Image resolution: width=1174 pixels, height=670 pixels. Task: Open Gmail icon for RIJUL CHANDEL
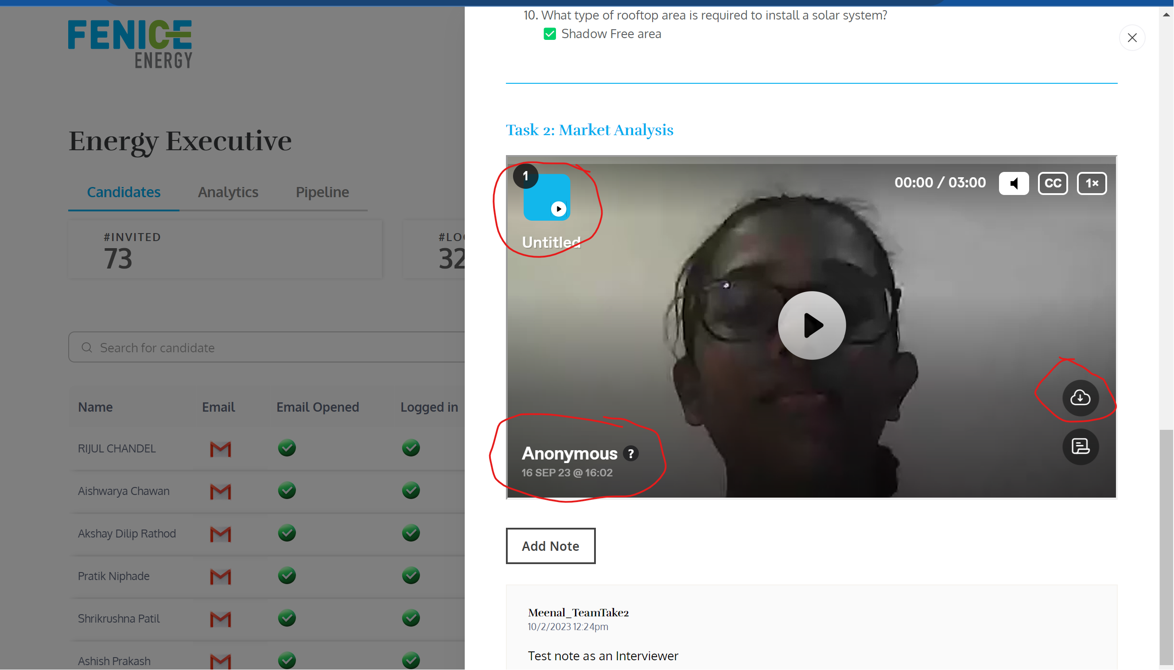tap(220, 448)
